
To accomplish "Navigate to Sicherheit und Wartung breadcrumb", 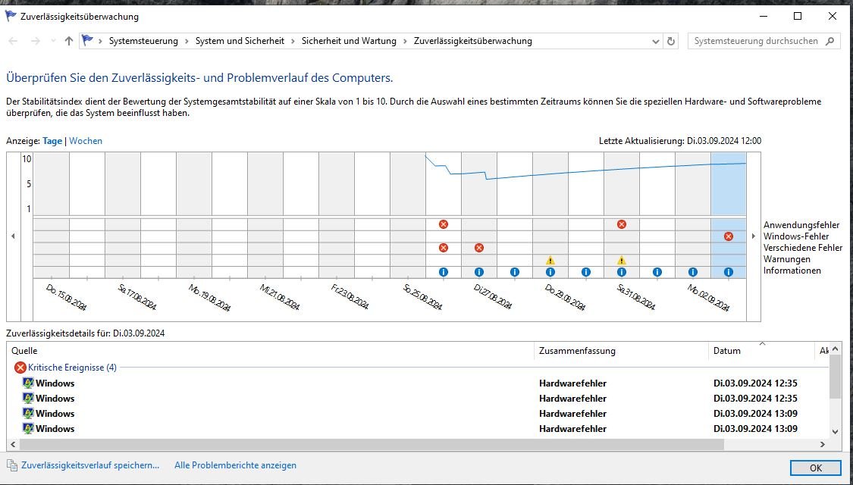I will pos(350,41).
